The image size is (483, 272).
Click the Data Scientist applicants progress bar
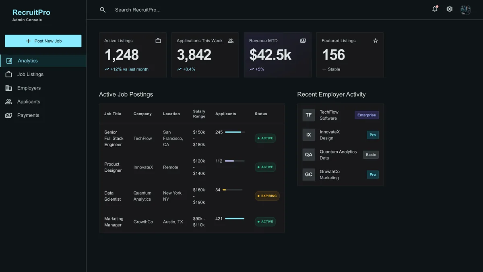pos(233,190)
